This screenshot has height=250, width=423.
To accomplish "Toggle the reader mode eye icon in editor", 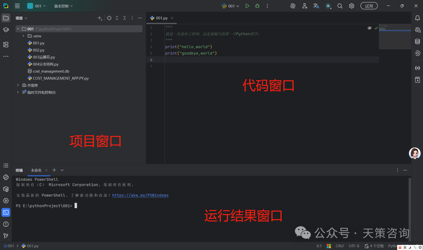I will pos(370,28).
